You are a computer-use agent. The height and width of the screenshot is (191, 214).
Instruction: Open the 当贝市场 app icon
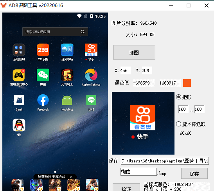pyautogui.click(x=67, y=50)
